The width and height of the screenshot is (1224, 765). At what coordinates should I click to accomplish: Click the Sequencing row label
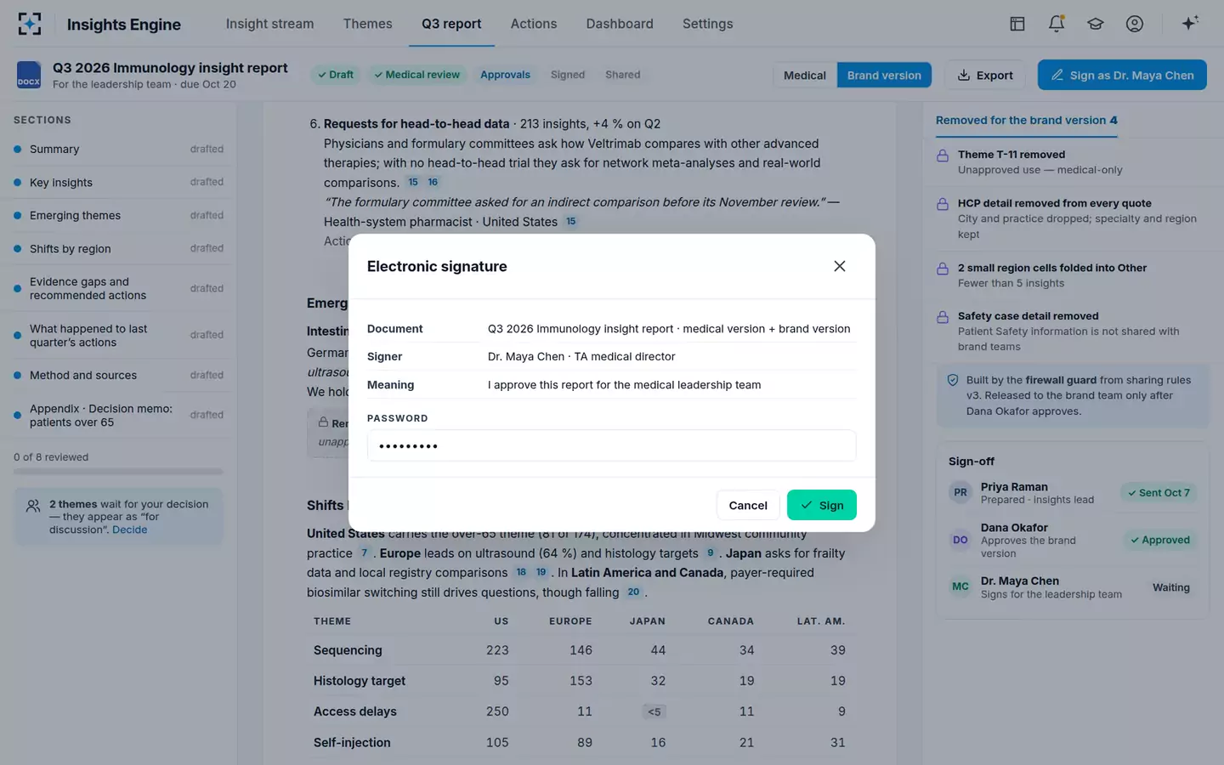pos(348,650)
